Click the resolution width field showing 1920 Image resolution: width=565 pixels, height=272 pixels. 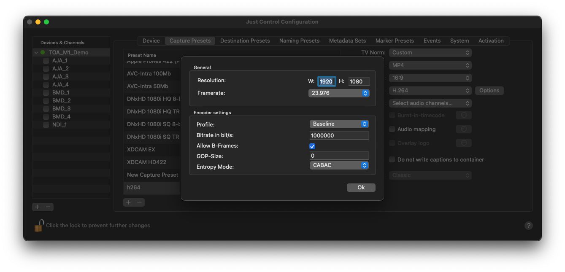coord(326,81)
